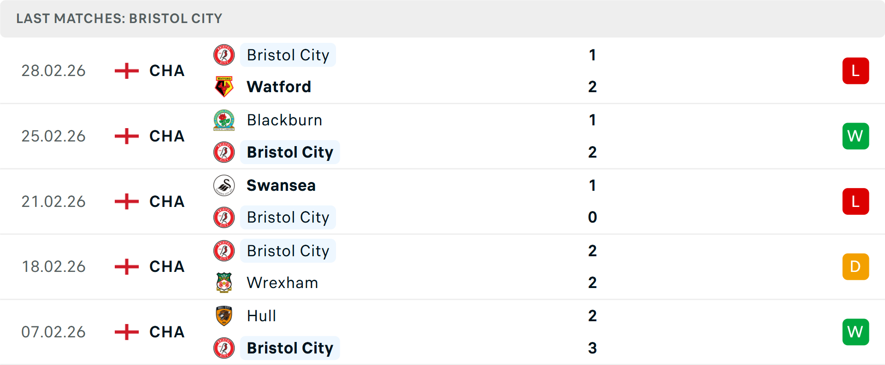Click the Blackburn Rovers crest
This screenshot has height=365, width=885.
pyautogui.click(x=224, y=120)
